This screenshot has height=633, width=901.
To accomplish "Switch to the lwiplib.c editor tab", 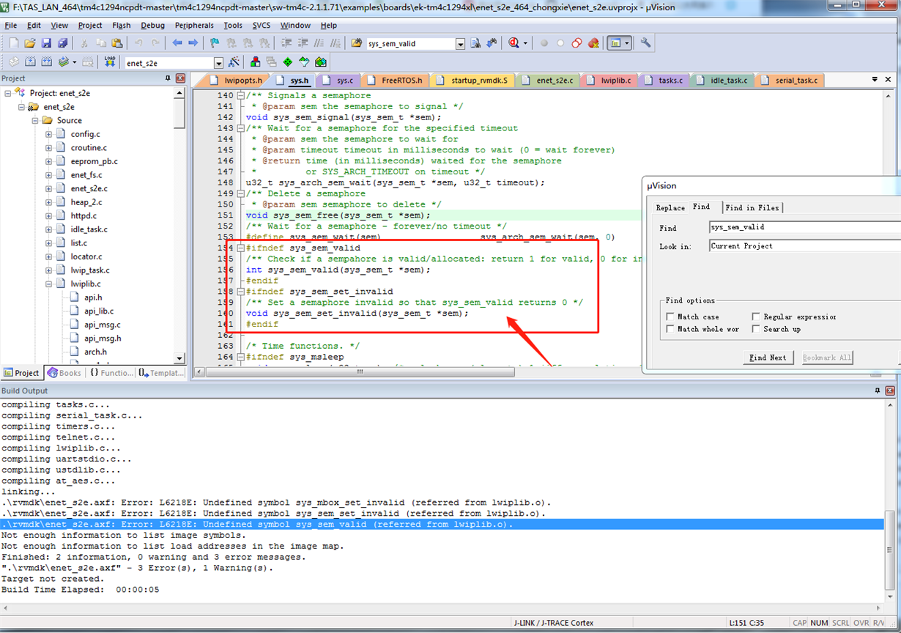I will click(609, 80).
